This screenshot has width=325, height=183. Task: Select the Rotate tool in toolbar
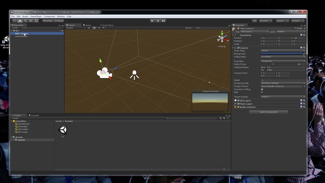coord(25,21)
